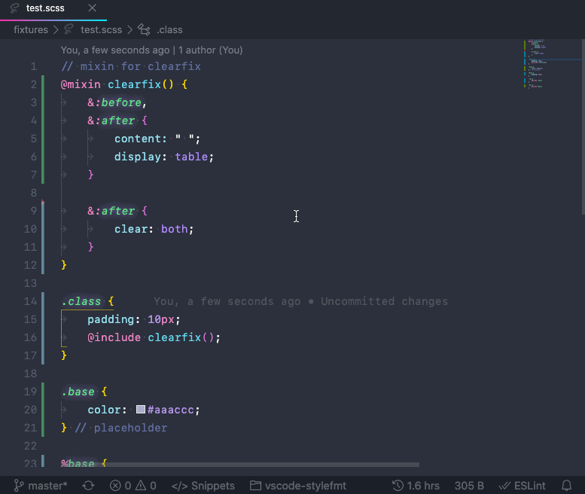Viewport: 585px width, 494px height.
Task: Click the &:before selector on line 3
Action: (114, 102)
